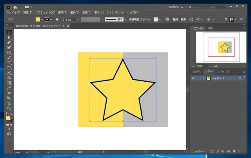This screenshot has height=158, width=251.
Task: Click Create New Layer icon
Action: (234, 151)
